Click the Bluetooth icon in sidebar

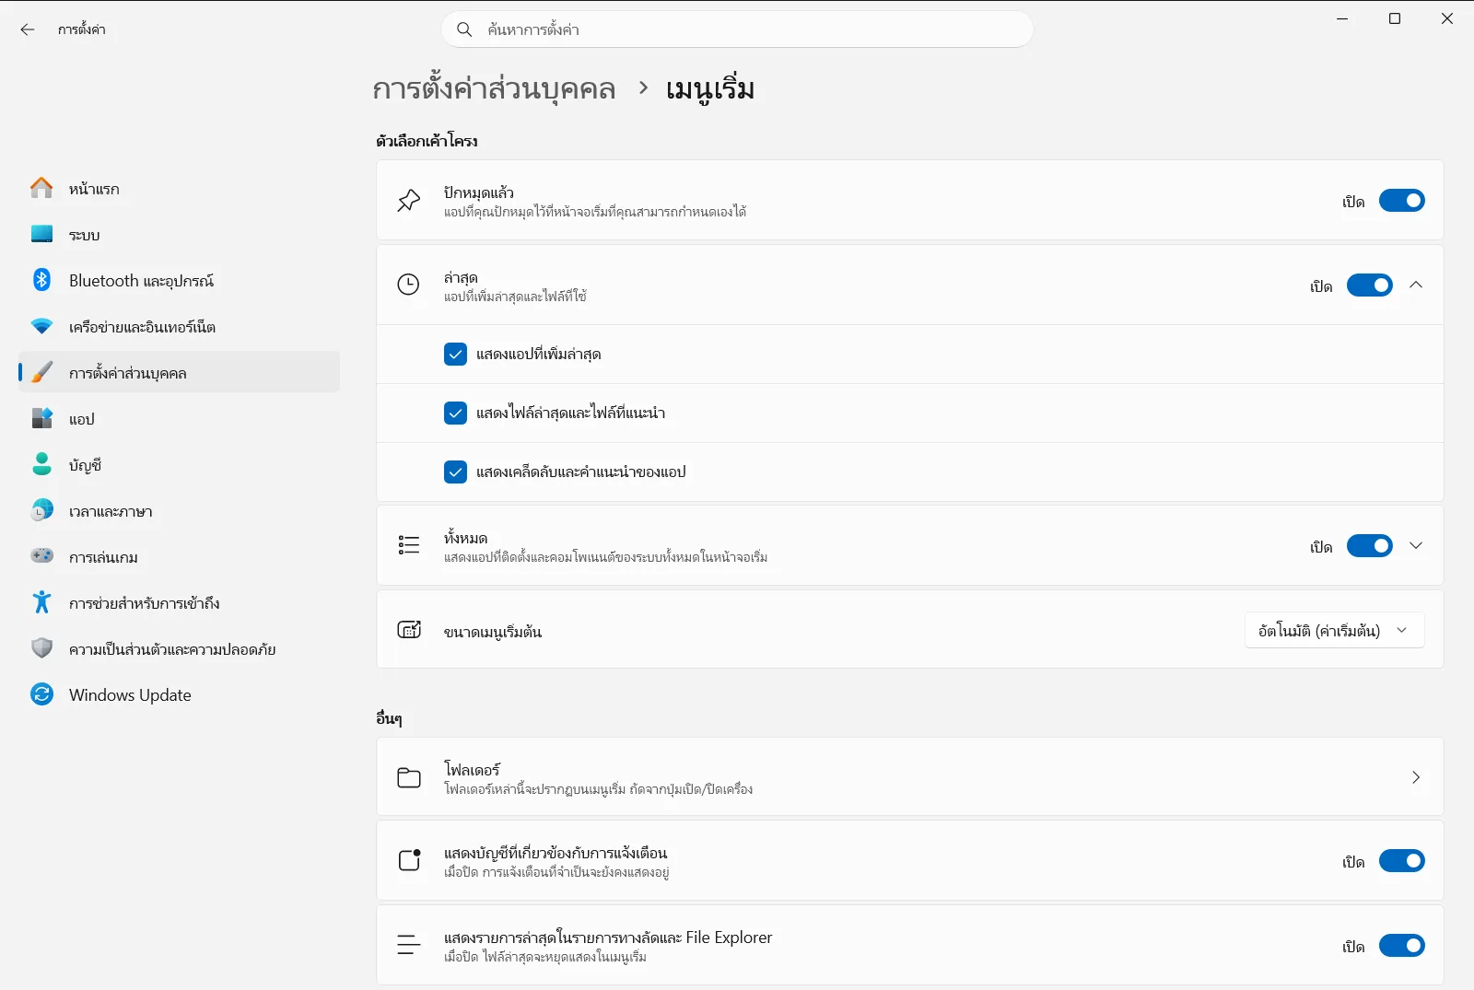pos(41,280)
